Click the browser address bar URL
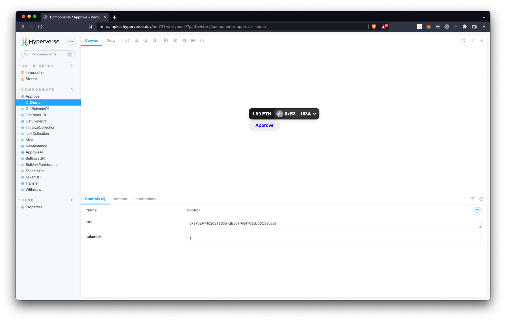This screenshot has height=321, width=506. (186, 27)
